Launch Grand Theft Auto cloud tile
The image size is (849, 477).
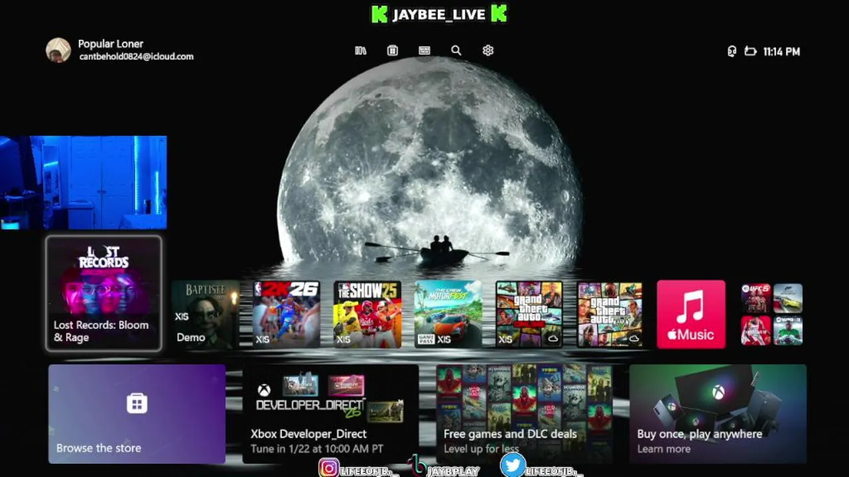tap(610, 314)
